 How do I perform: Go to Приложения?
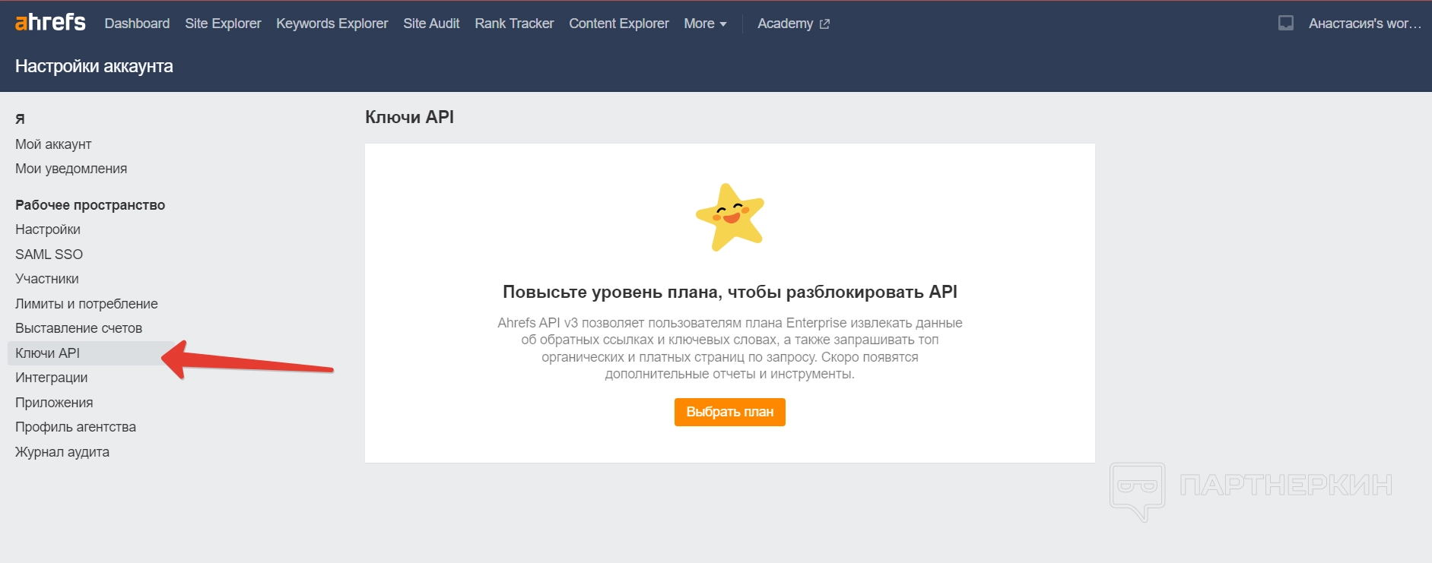pos(54,403)
